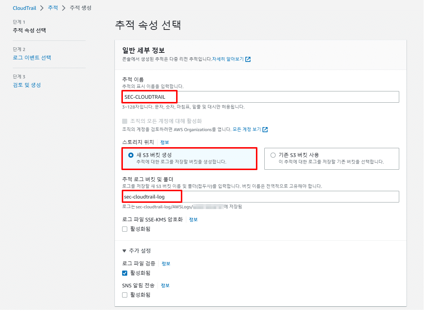The height and width of the screenshot is (311, 424).
Task: Keep 새 S3 버킷 생성 radio selected
Action: pos(131,155)
